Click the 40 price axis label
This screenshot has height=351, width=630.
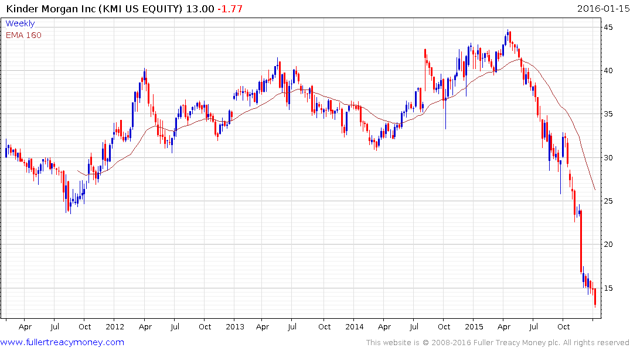point(608,71)
